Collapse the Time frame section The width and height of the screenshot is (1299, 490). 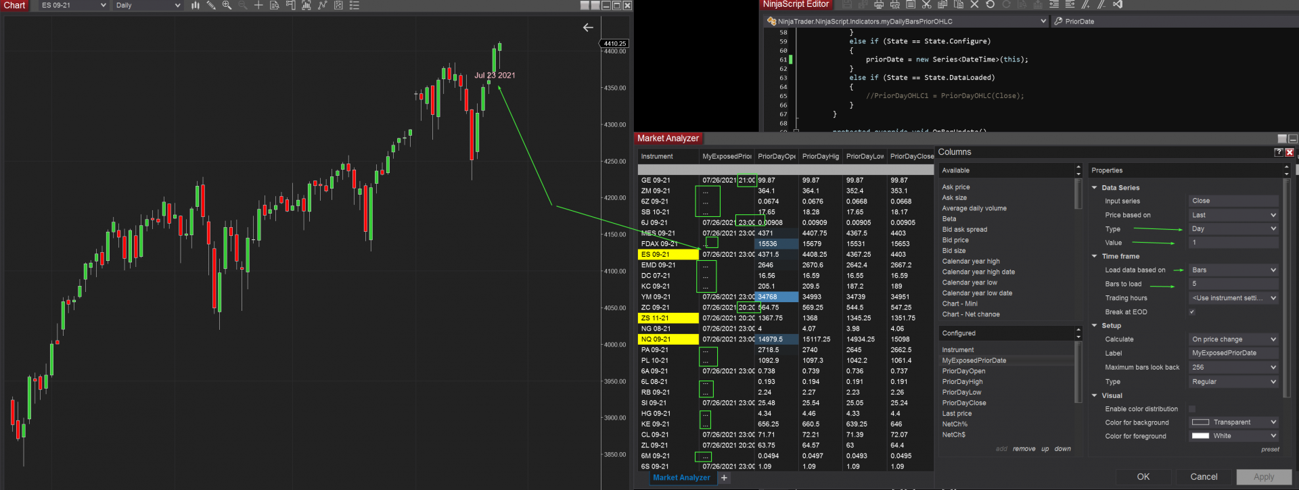click(x=1095, y=256)
